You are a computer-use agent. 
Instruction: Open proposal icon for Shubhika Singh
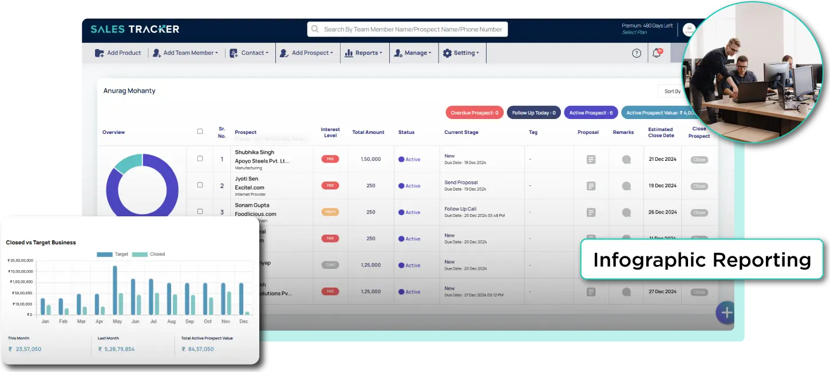click(591, 160)
